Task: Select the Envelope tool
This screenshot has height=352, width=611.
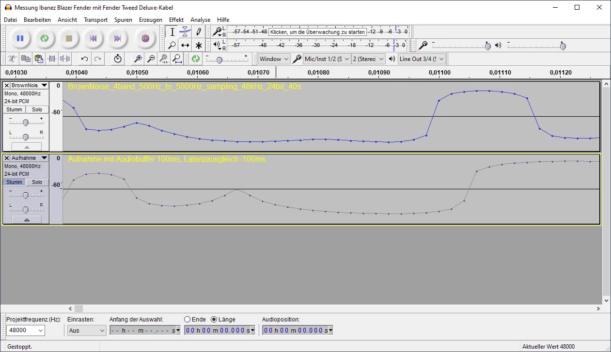Action: click(185, 32)
